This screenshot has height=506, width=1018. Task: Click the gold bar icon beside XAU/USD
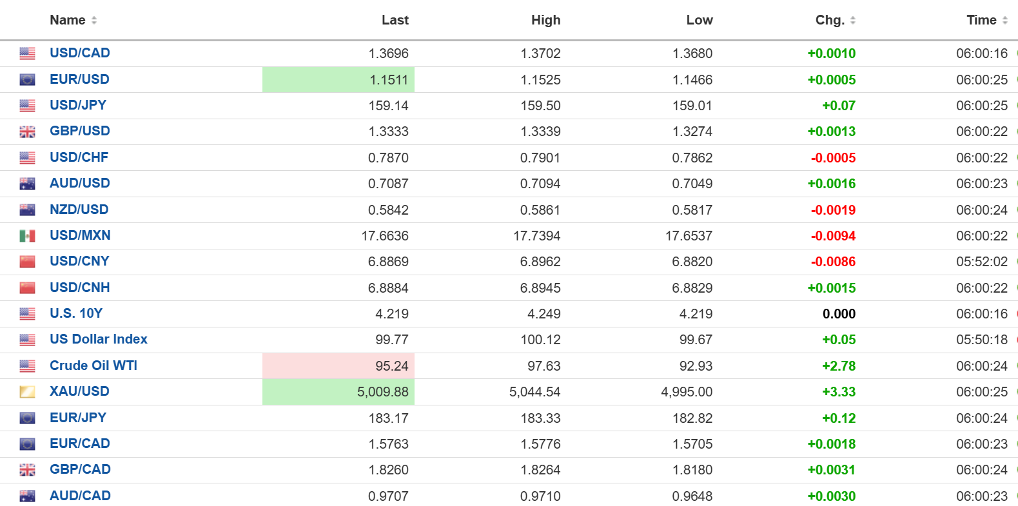[27, 392]
